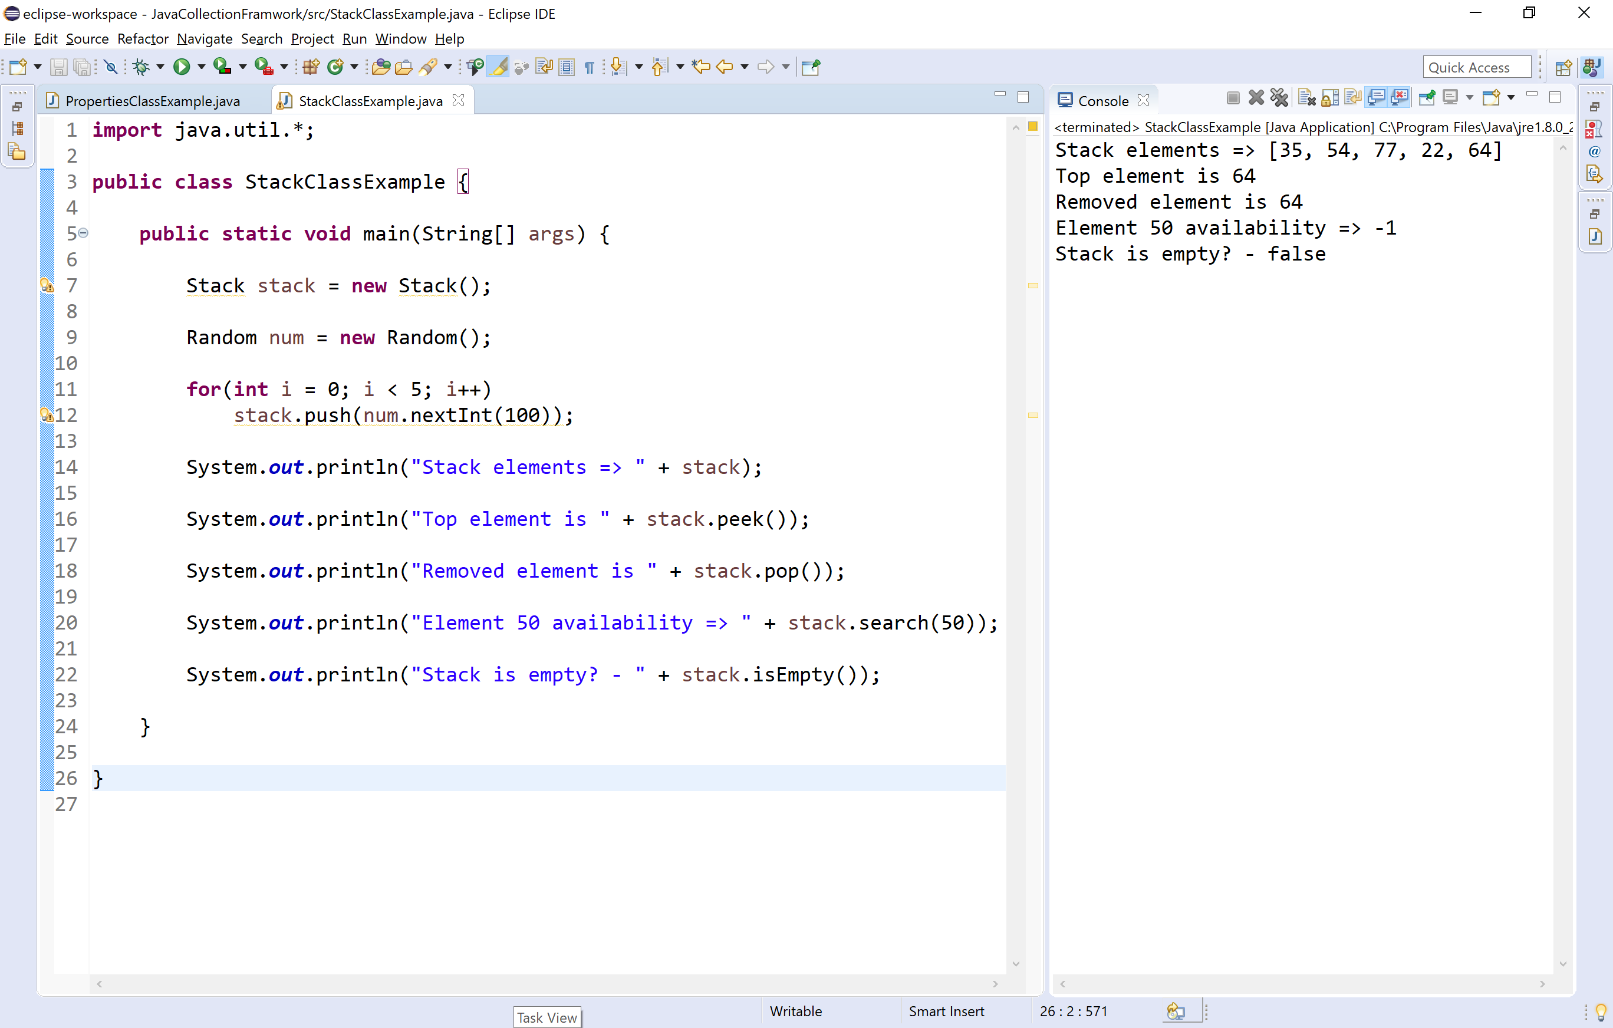
Task: Expand the Open Console dropdown arrow
Action: point(1510,98)
